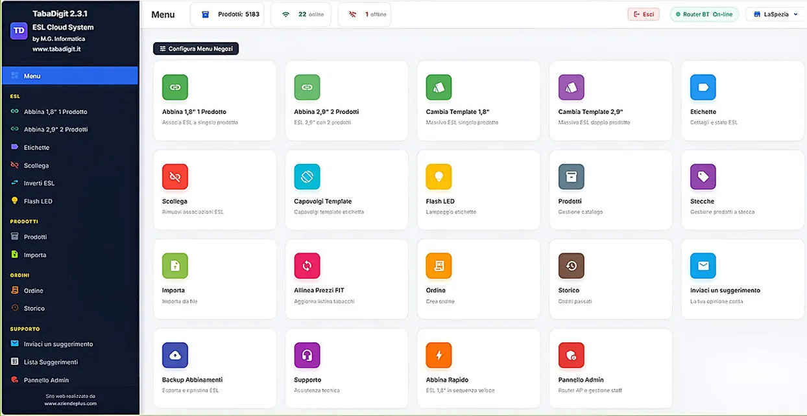
Task: Click the Router BT On-line status badge
Action: 704,14
